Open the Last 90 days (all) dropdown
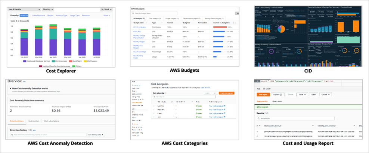 tap(96, 135)
